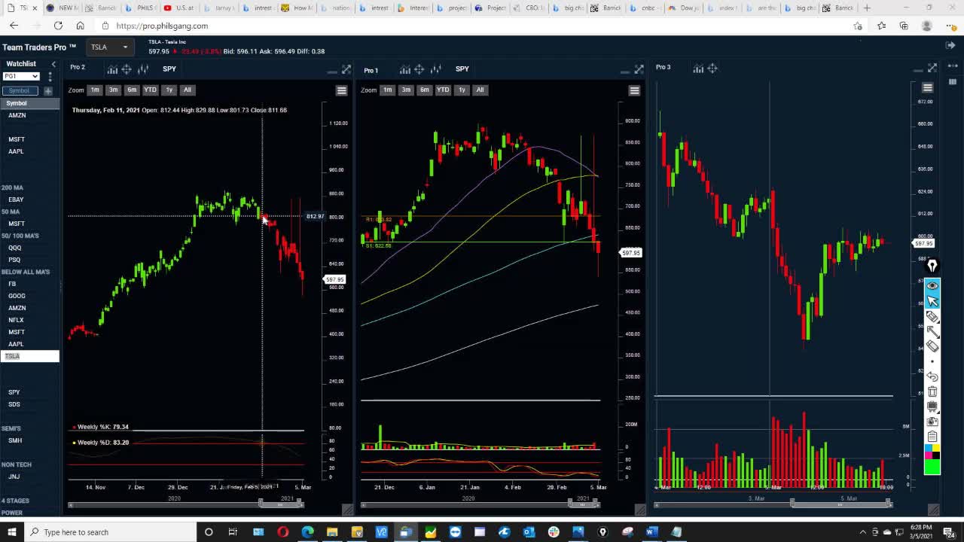The width and height of the screenshot is (964, 542).
Task: Open the TSLA symbol dropdown
Action: coord(111,47)
